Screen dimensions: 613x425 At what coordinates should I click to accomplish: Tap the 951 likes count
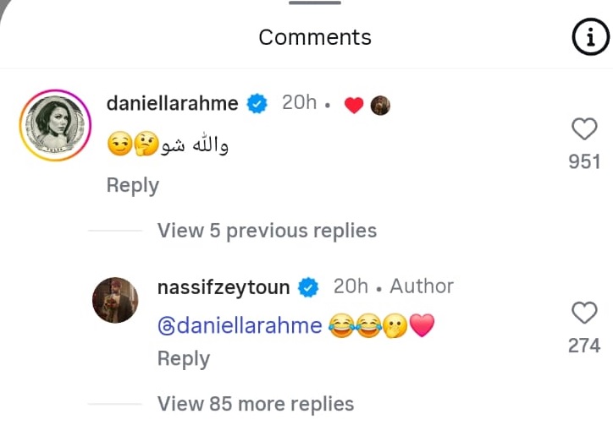[584, 161]
